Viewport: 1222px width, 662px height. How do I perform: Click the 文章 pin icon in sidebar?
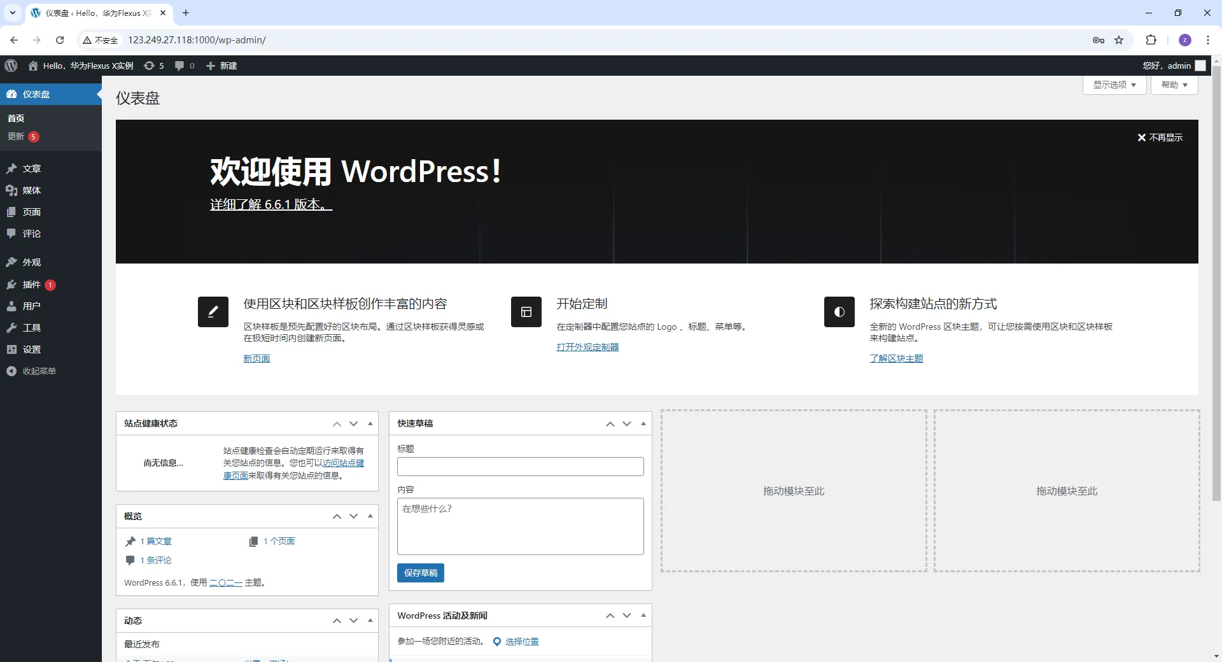tap(11, 169)
